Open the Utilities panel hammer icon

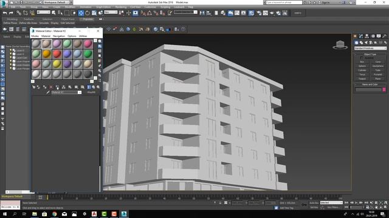[385, 36]
